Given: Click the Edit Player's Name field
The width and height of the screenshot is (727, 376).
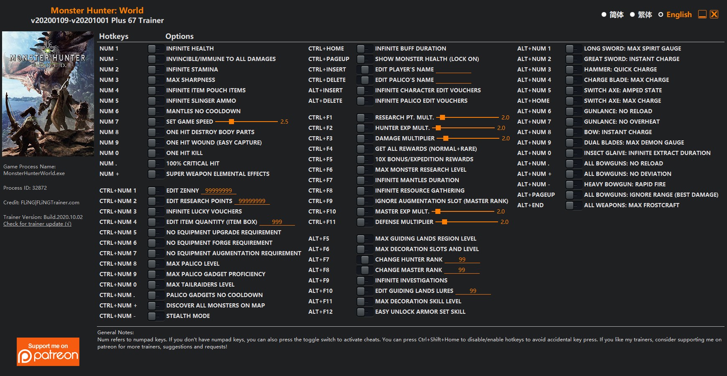Looking at the screenshot, I should point(453,69).
